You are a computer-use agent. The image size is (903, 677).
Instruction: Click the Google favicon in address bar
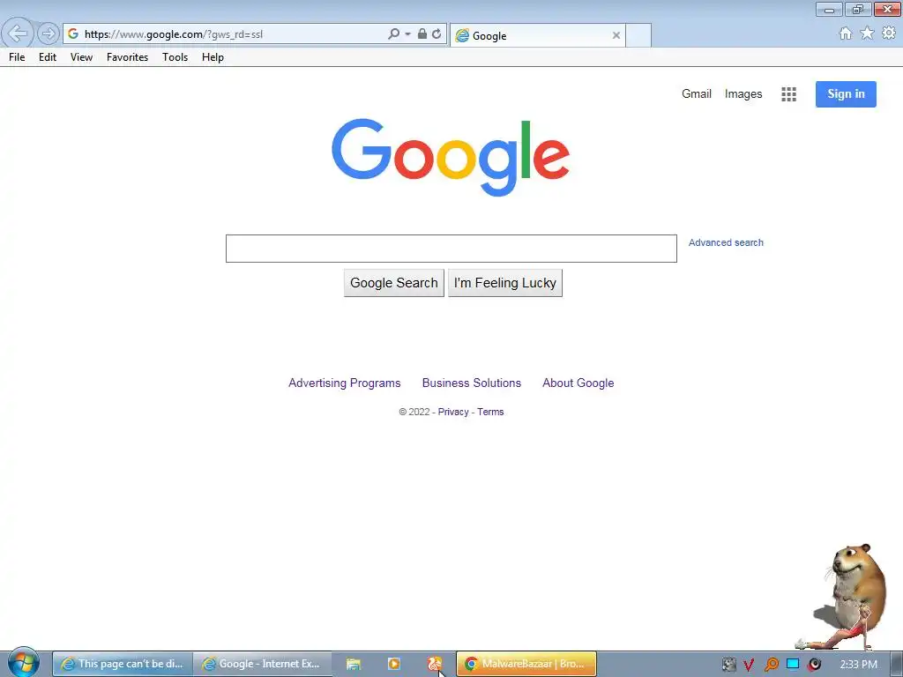click(73, 34)
